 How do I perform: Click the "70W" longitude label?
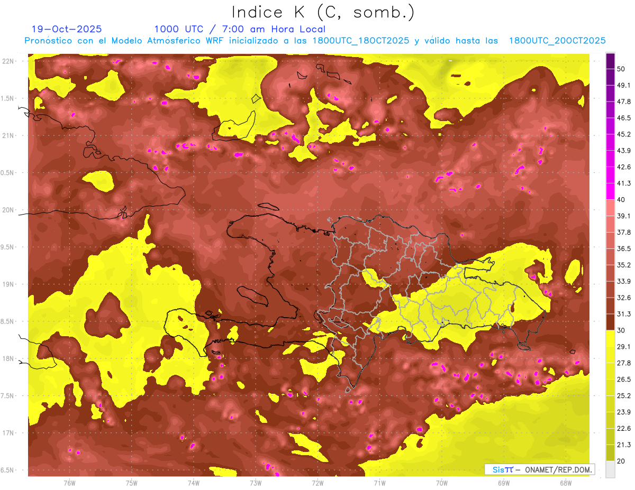pos(441,483)
